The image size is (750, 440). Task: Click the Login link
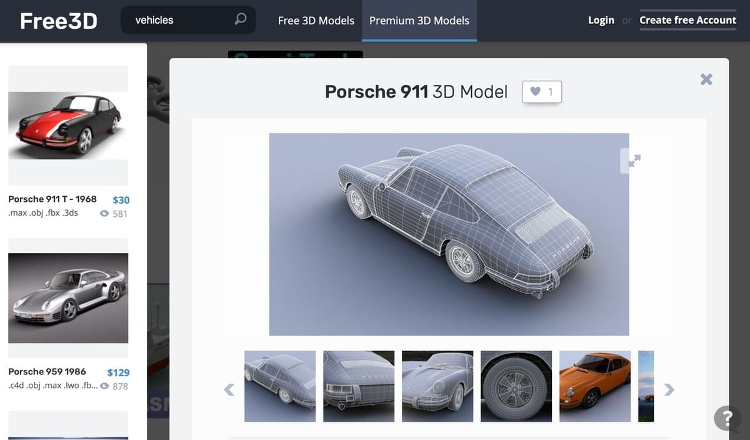(601, 20)
